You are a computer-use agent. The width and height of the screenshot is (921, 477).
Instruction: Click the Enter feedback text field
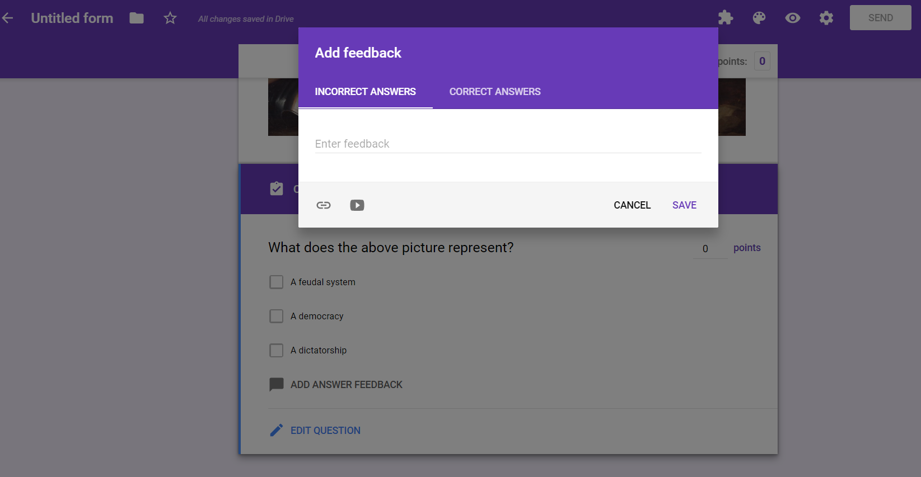point(507,144)
